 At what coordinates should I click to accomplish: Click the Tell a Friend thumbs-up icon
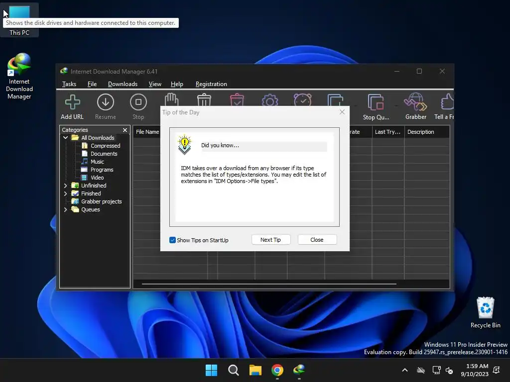click(448, 102)
